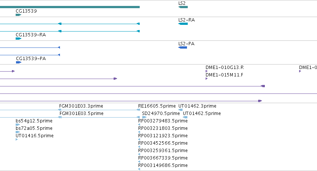Click the RP003149686.5prime label
Image resolution: width=317 pixels, height=171 pixels.
coord(163,165)
